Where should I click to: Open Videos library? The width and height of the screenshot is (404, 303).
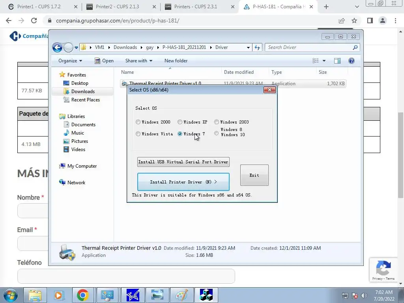(78, 150)
